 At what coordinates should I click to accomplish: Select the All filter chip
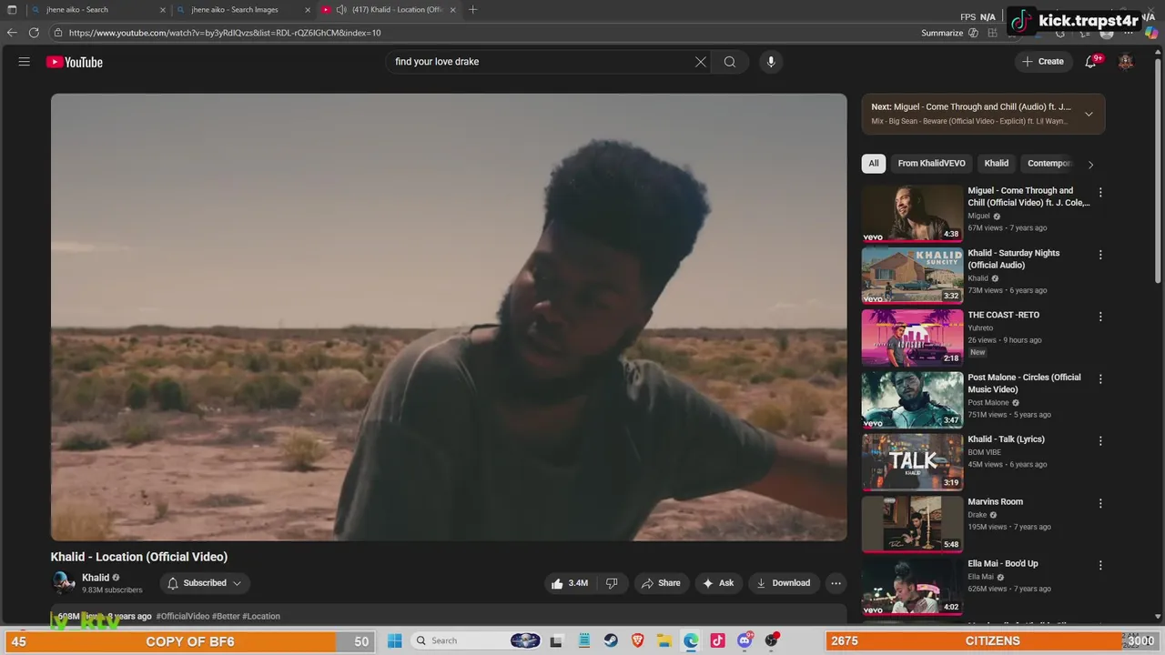tap(874, 164)
